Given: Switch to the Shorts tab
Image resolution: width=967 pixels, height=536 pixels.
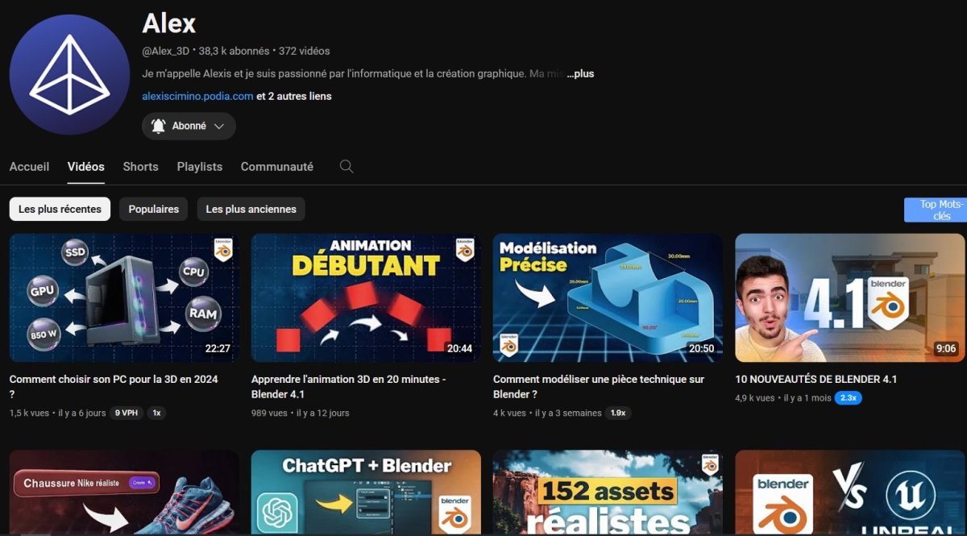Looking at the screenshot, I should (140, 167).
